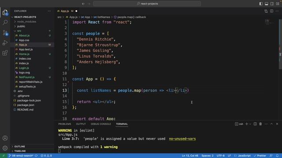Viewport: 282px width, 158px height.
Task: Switch to the DEBUG CONSOLE panel tab
Action: click(101, 124)
